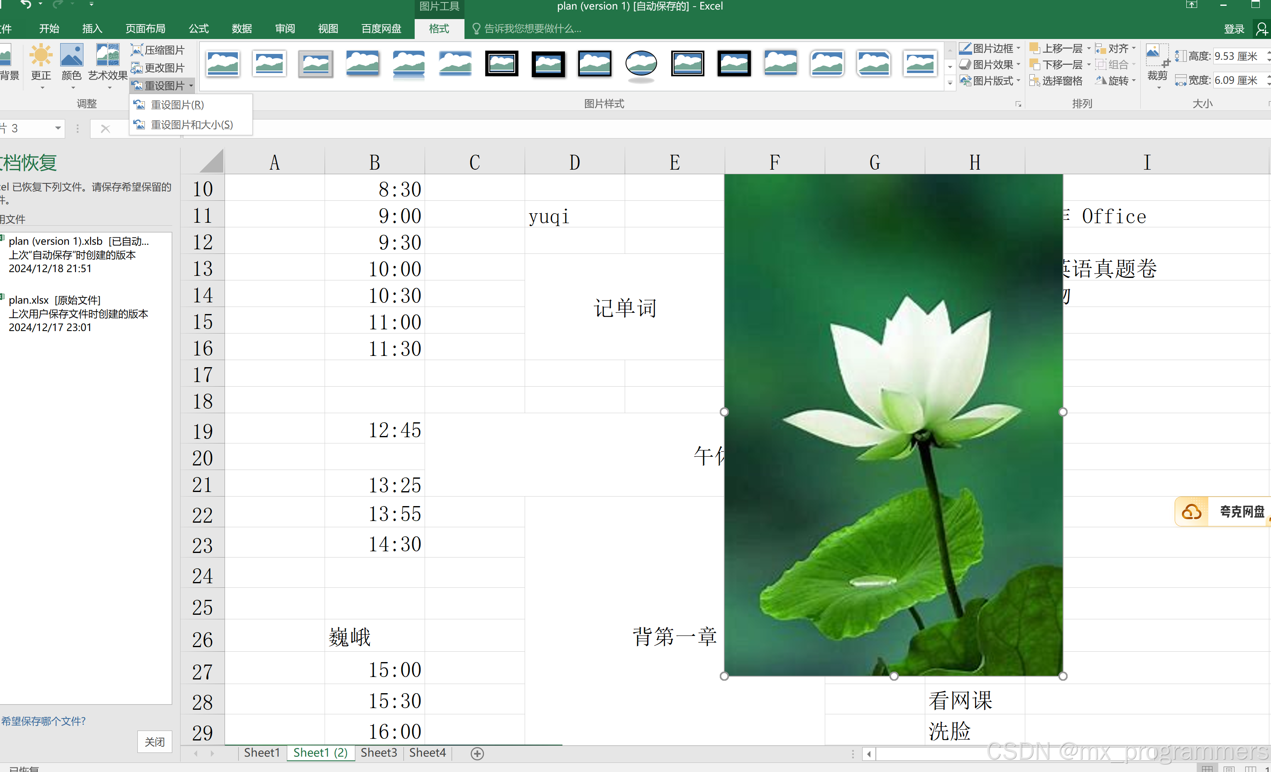Switch to the Sheet3 worksheet tab
The height and width of the screenshot is (772, 1271).
click(x=379, y=753)
